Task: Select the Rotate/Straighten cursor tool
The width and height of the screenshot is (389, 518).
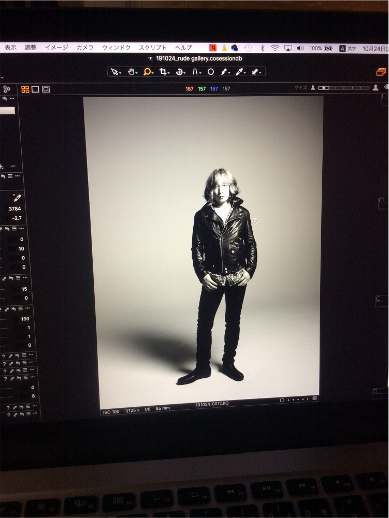Action: pyautogui.click(x=179, y=72)
